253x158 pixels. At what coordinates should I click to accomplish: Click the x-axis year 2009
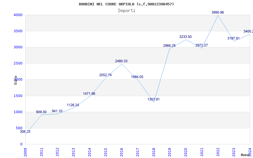tap(25, 152)
